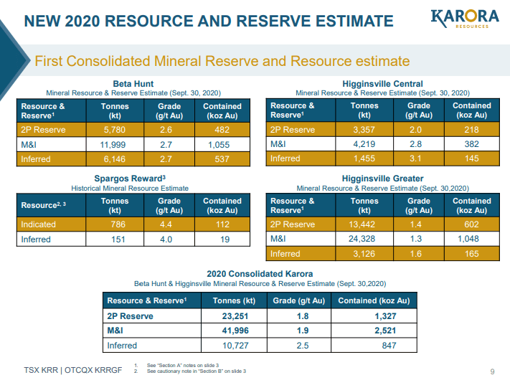Click Higginsville Central contained 218
The image size is (510, 375).
[x=471, y=130]
